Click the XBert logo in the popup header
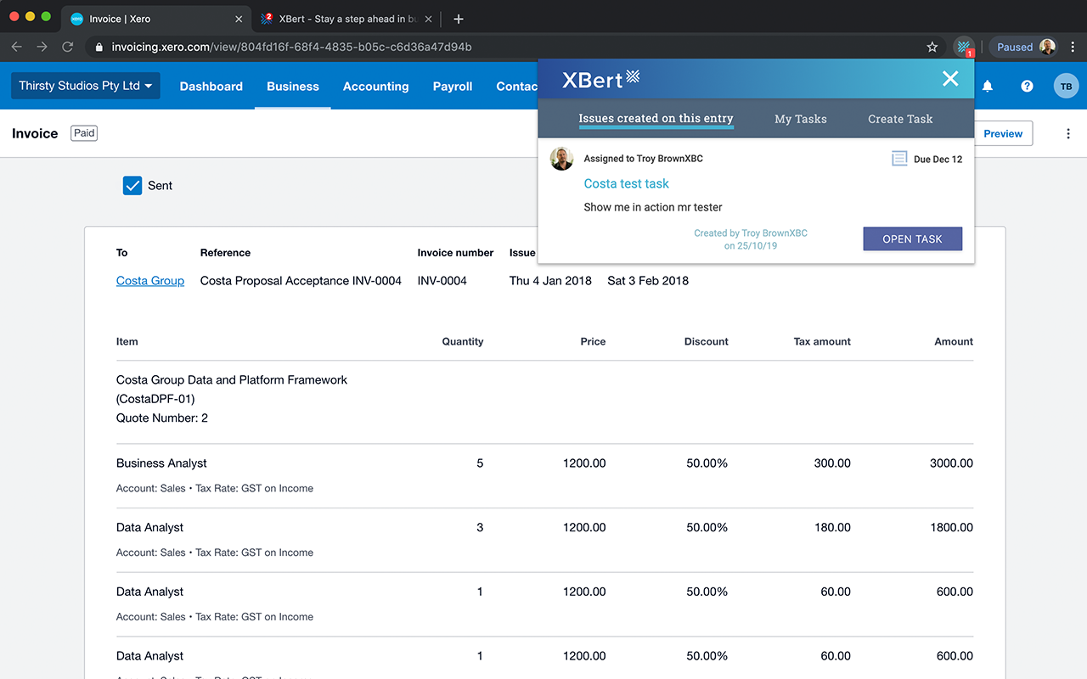The width and height of the screenshot is (1087, 679). pos(601,80)
